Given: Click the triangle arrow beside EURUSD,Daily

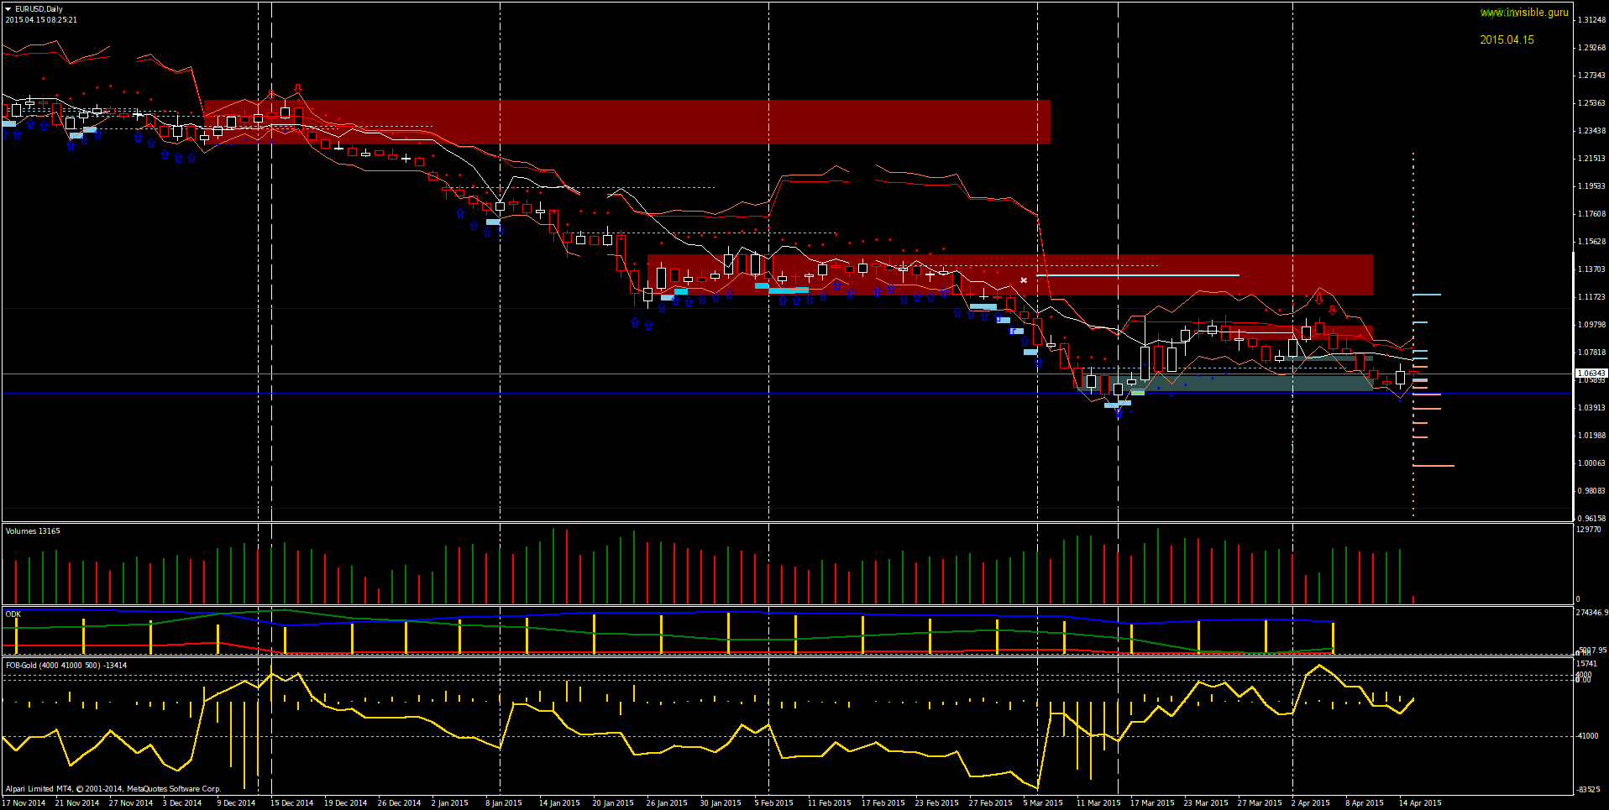Looking at the screenshot, I should point(8,9).
